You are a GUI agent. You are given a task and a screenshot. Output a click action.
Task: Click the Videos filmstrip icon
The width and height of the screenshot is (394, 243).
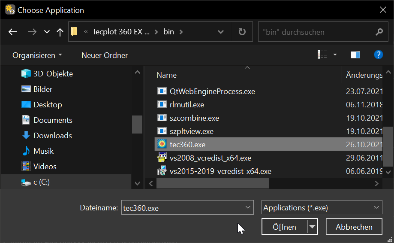26,166
